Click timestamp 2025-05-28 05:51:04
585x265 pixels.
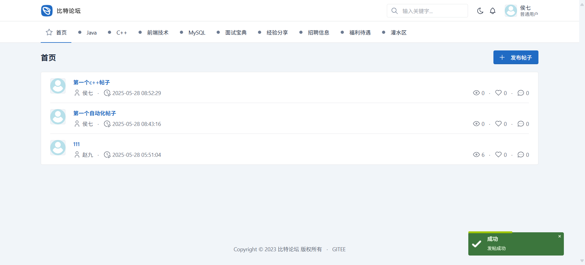(x=137, y=155)
